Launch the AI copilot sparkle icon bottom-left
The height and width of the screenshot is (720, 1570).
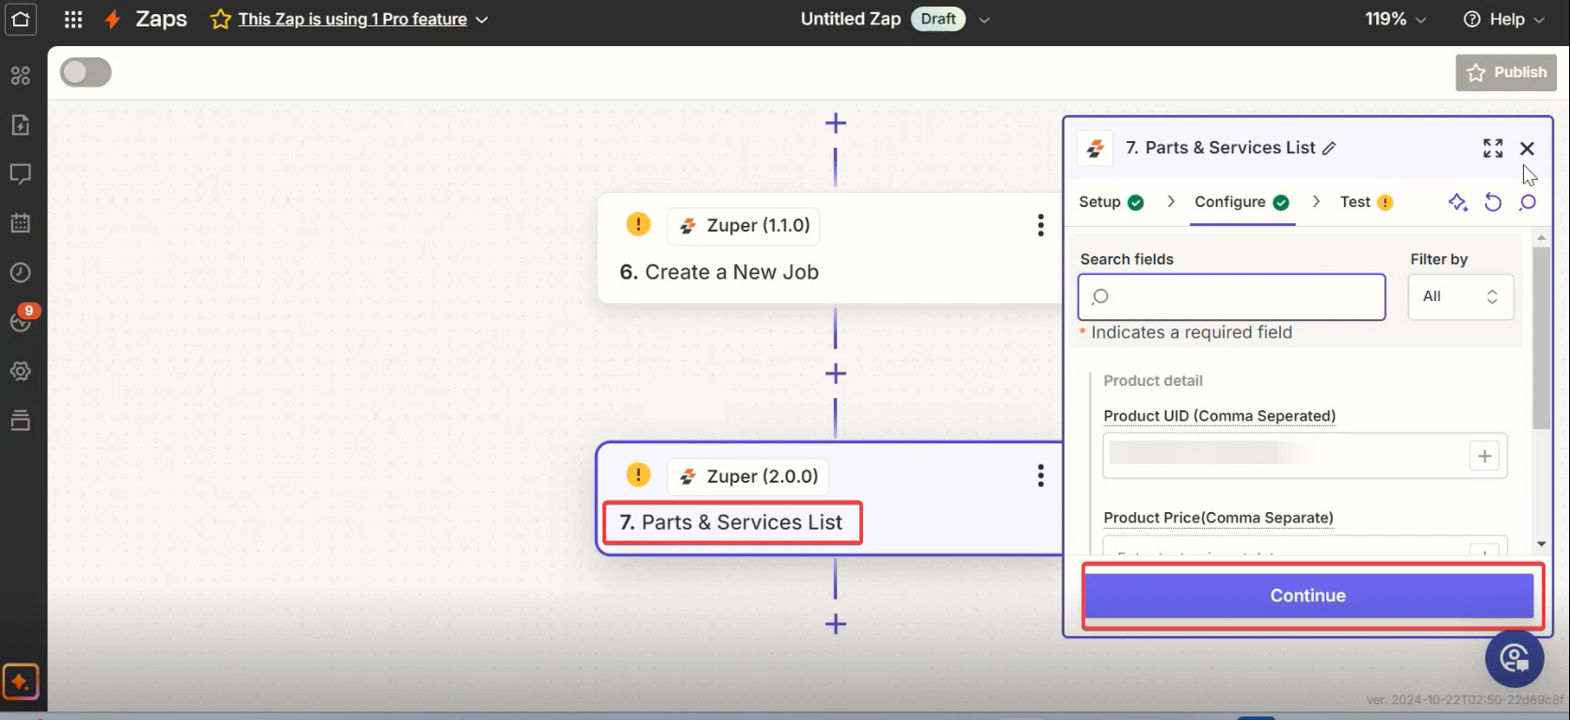point(21,681)
